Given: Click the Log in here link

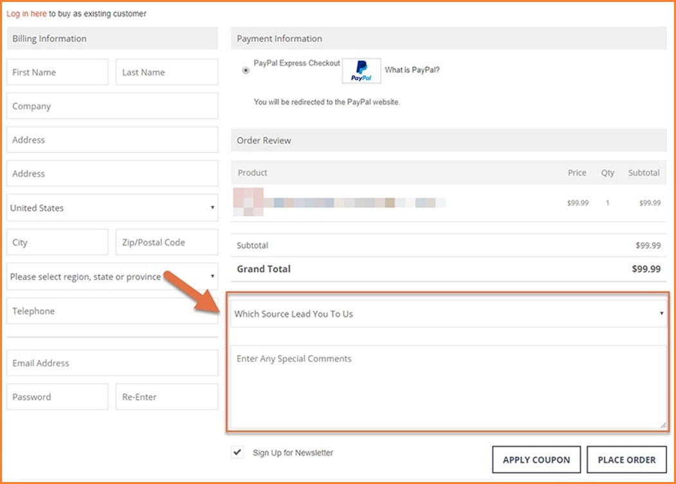Looking at the screenshot, I should [x=26, y=13].
